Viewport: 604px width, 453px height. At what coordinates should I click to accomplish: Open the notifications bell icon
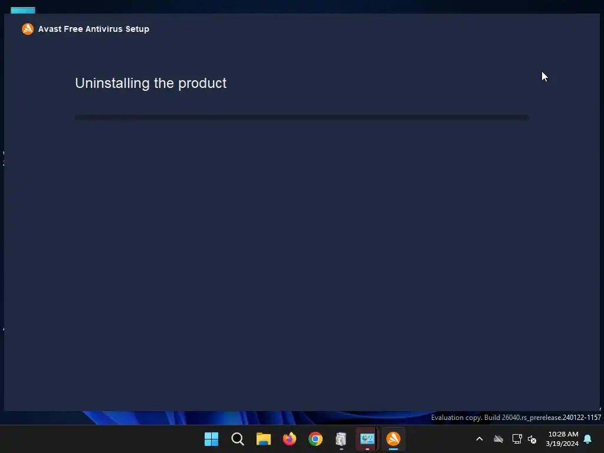pos(587,439)
